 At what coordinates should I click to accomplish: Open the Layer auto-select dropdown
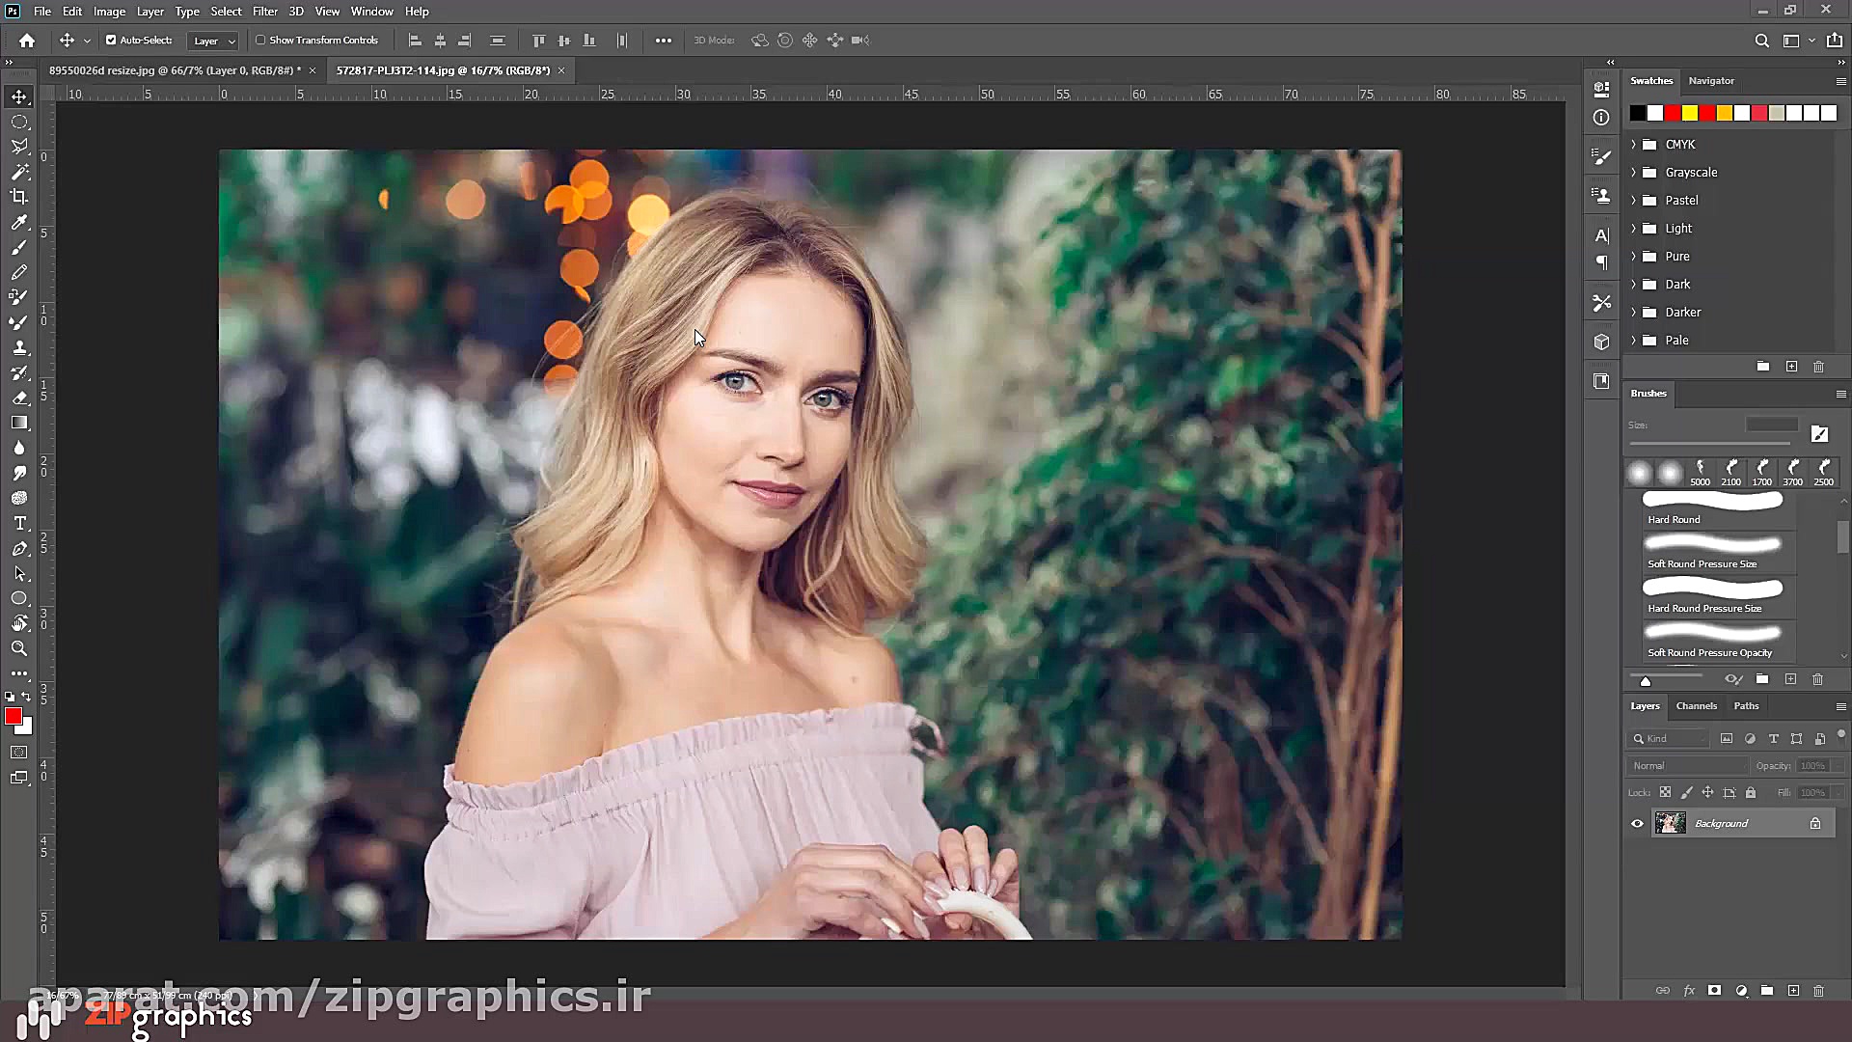[214, 41]
